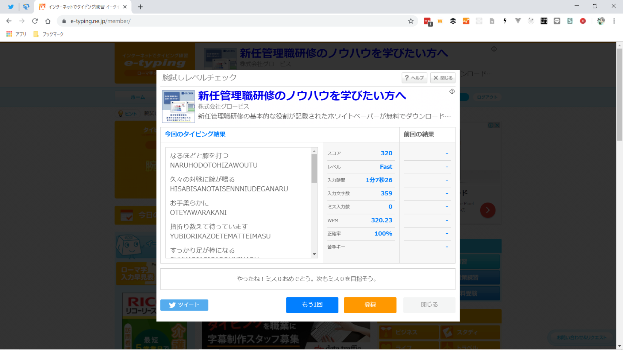Reload the page
The image size is (623, 350).
point(35,21)
